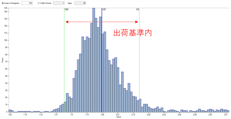Click x-axis tick label 1,06

(x=10, y=114)
